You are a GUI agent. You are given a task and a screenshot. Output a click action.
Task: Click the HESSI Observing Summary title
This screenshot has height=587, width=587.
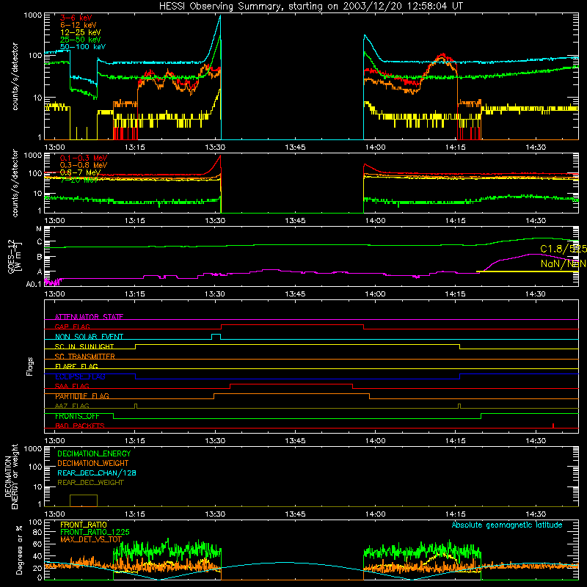pyautogui.click(x=310, y=7)
